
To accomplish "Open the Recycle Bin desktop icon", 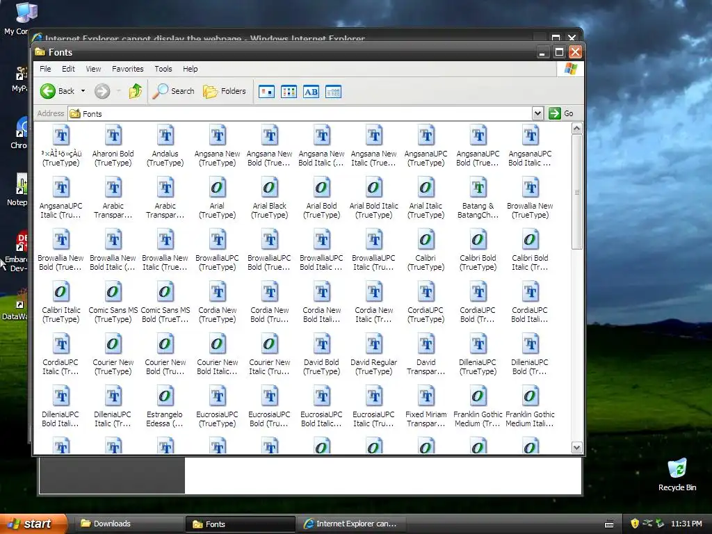I will [x=677, y=474].
